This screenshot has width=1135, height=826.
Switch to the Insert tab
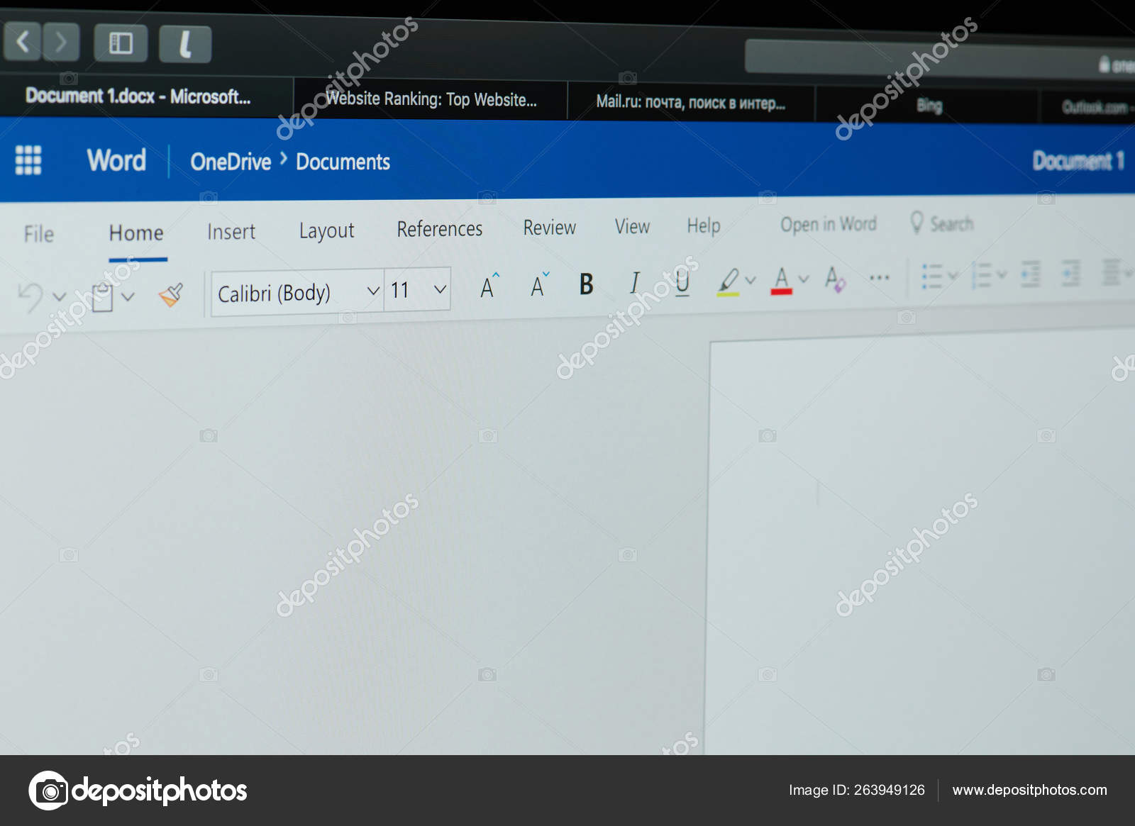point(231,232)
